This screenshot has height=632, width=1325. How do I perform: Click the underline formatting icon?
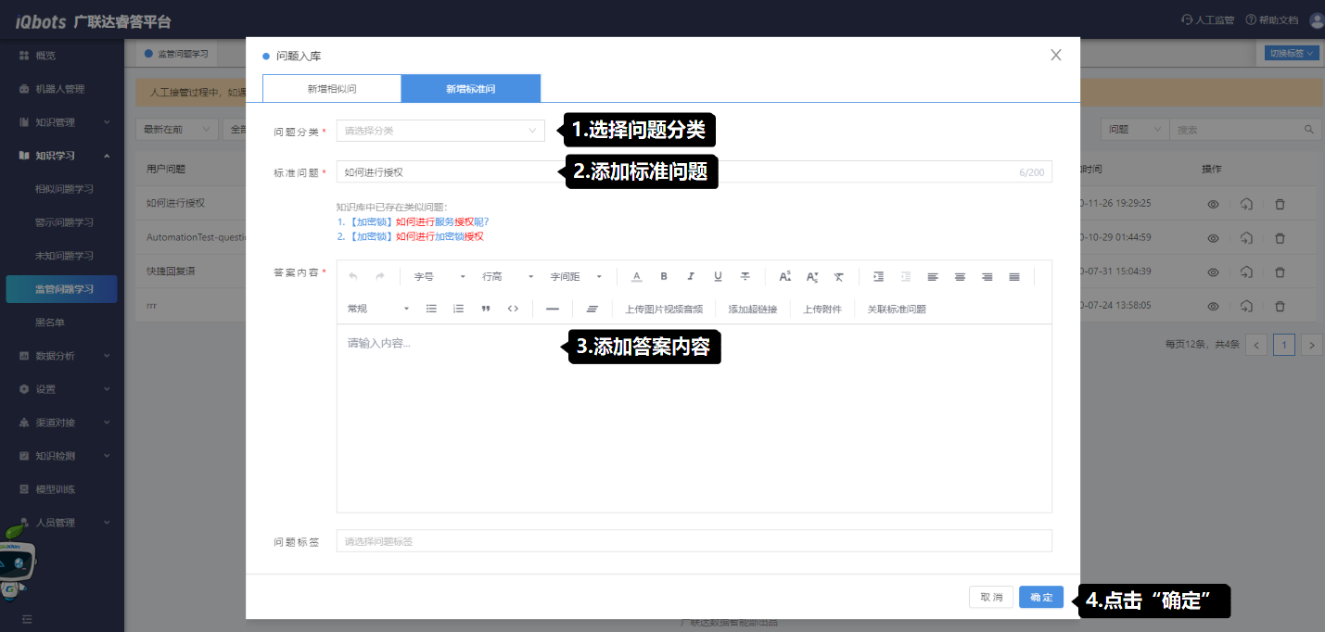718,276
